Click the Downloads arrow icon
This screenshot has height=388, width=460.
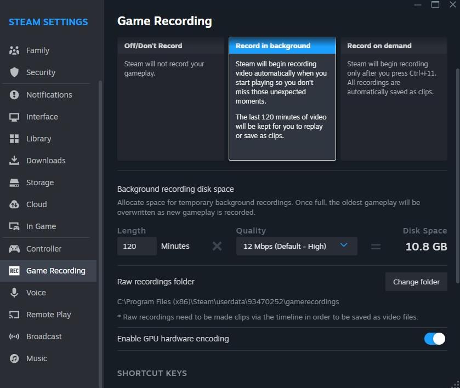click(x=14, y=161)
